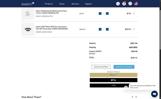This screenshot has height=99, width=161.
Task: Open the Support menu
Action: pos(89,4)
